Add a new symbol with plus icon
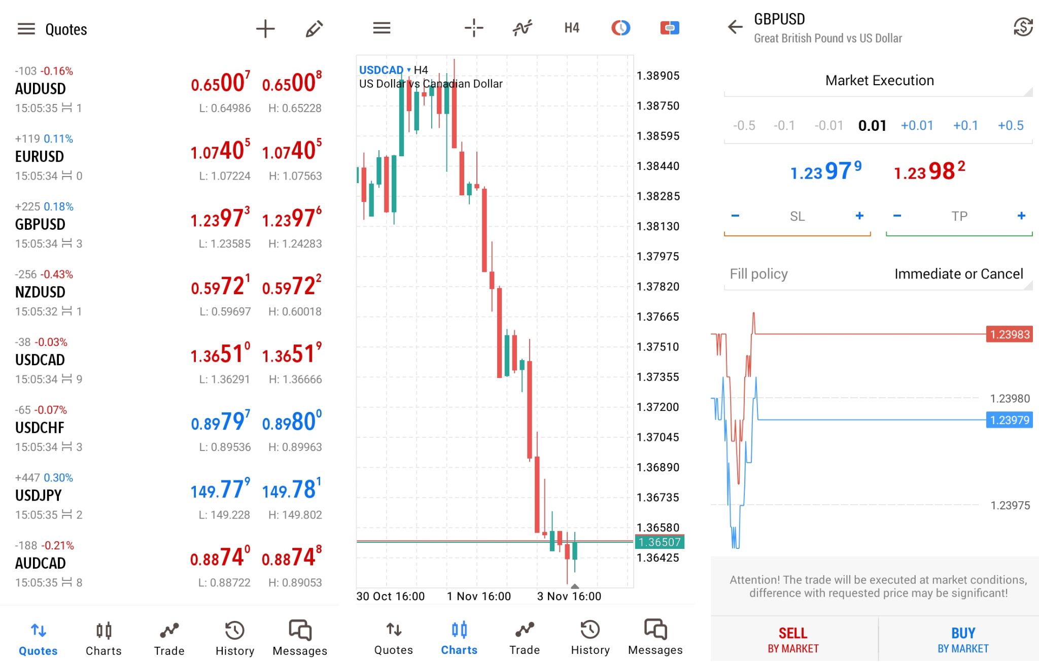 265,29
